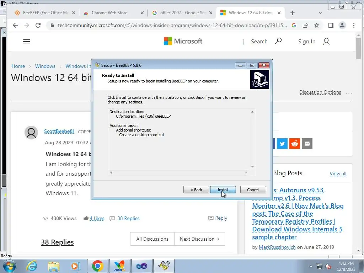Open Chrome profile menu

pos(342,25)
